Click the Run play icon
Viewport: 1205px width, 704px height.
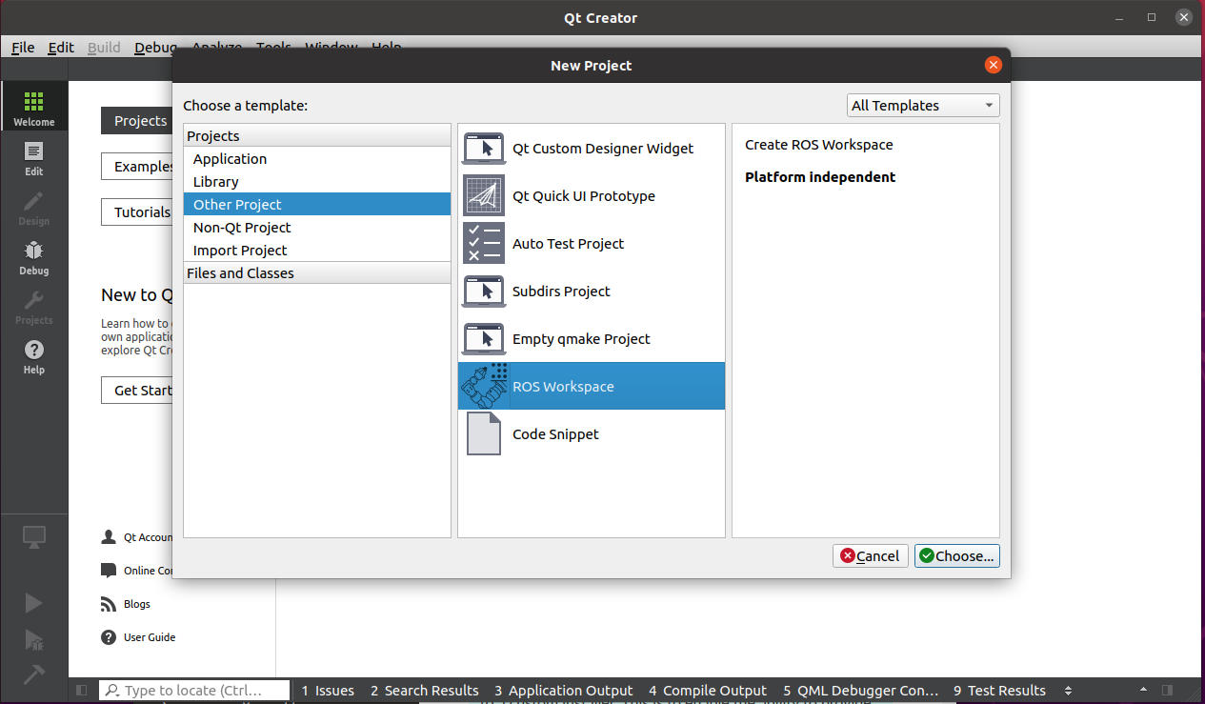click(x=33, y=602)
